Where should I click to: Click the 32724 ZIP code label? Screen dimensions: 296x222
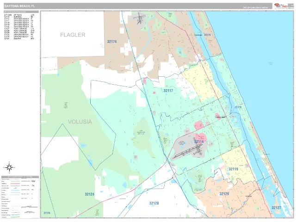pyautogui.click(x=47, y=213)
